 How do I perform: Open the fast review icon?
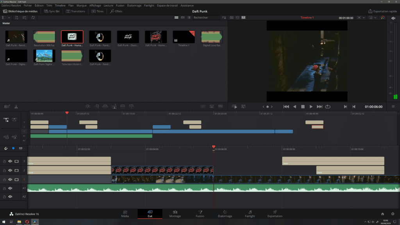[234, 107]
